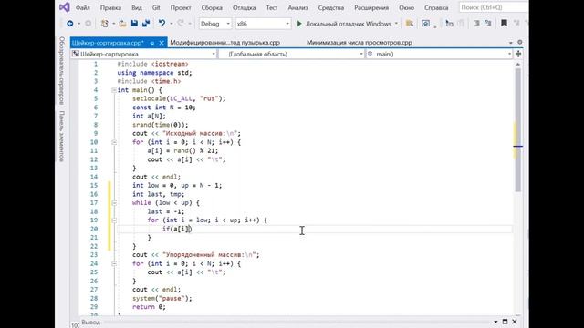
Task: Open the undo history dropdown arrow
Action: [171, 24]
